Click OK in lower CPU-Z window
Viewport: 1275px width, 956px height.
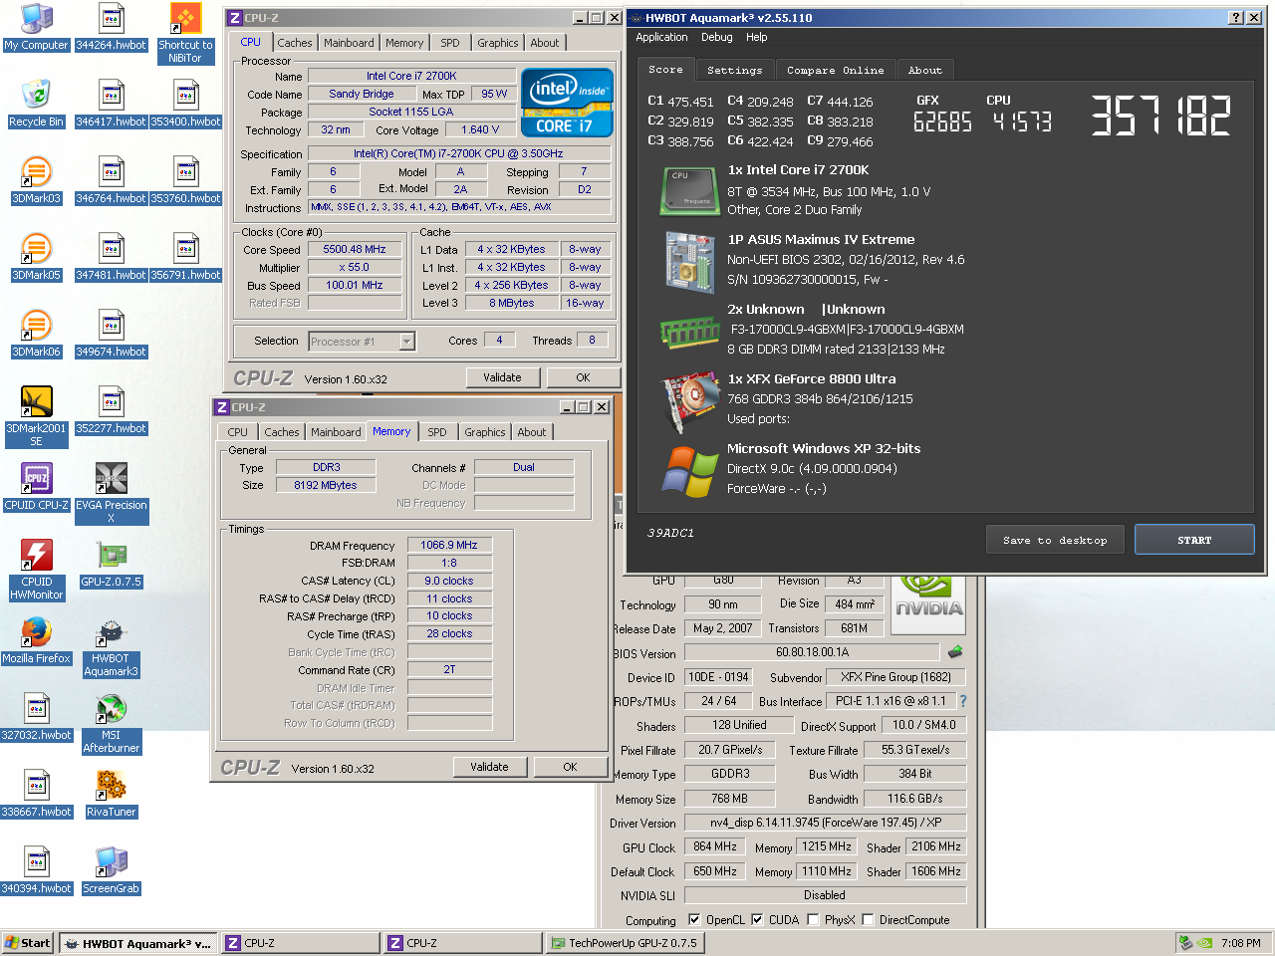[570, 767]
